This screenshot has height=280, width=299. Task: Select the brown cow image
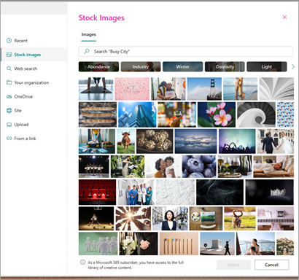tap(125, 141)
